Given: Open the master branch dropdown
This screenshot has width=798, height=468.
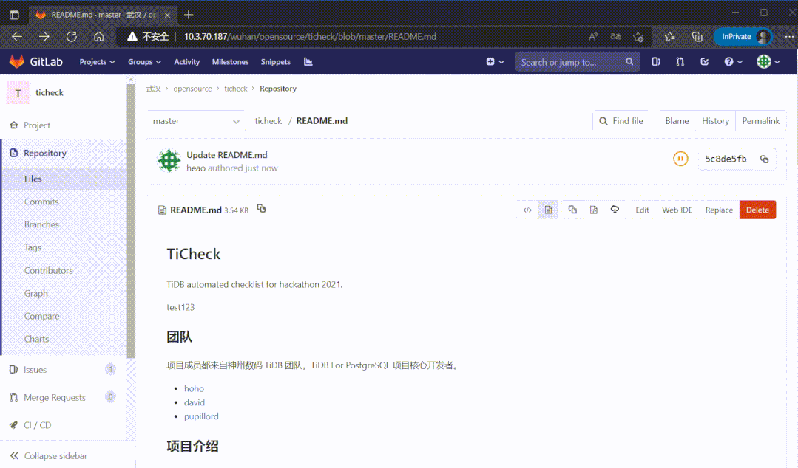Looking at the screenshot, I should [195, 121].
